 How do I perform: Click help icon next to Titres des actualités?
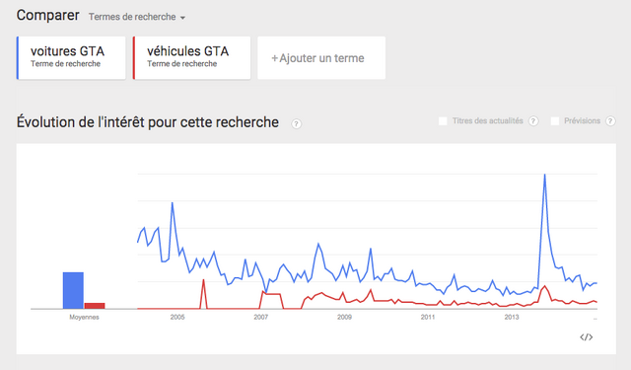pyautogui.click(x=533, y=120)
